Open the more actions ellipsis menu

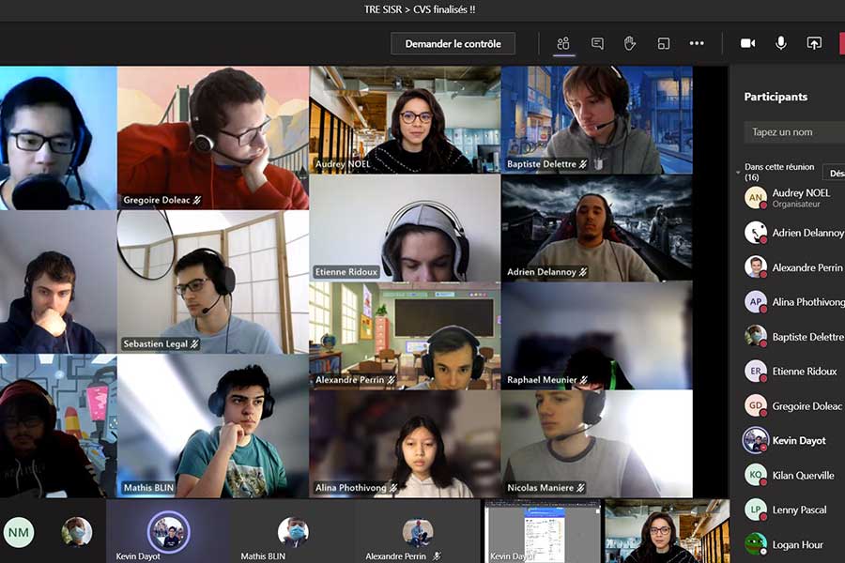[697, 43]
